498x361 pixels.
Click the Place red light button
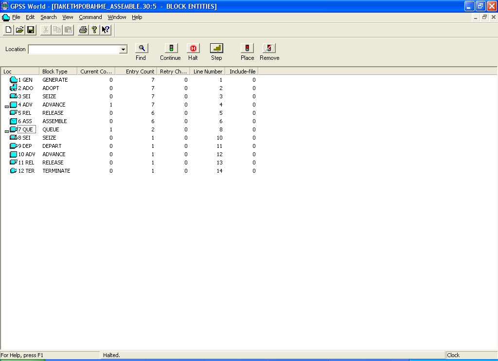click(247, 48)
